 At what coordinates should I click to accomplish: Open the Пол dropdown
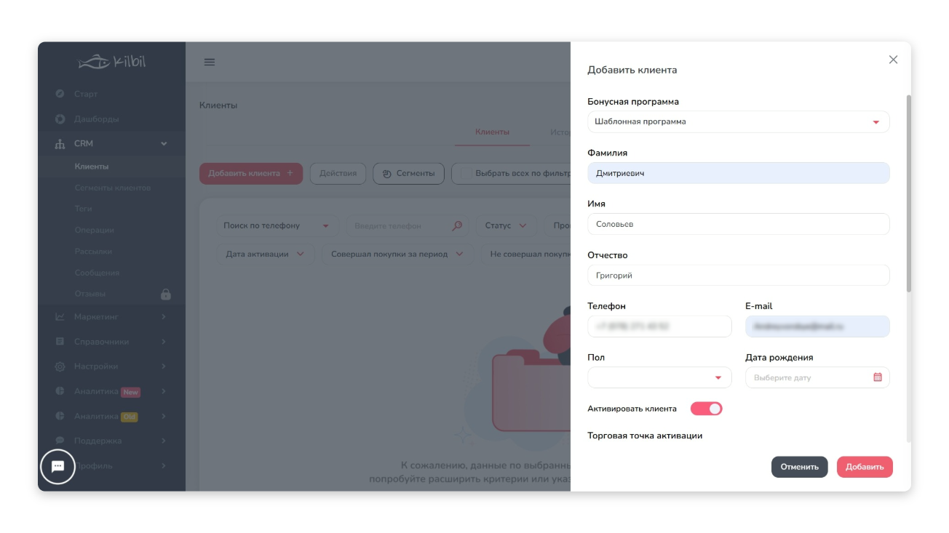point(659,377)
